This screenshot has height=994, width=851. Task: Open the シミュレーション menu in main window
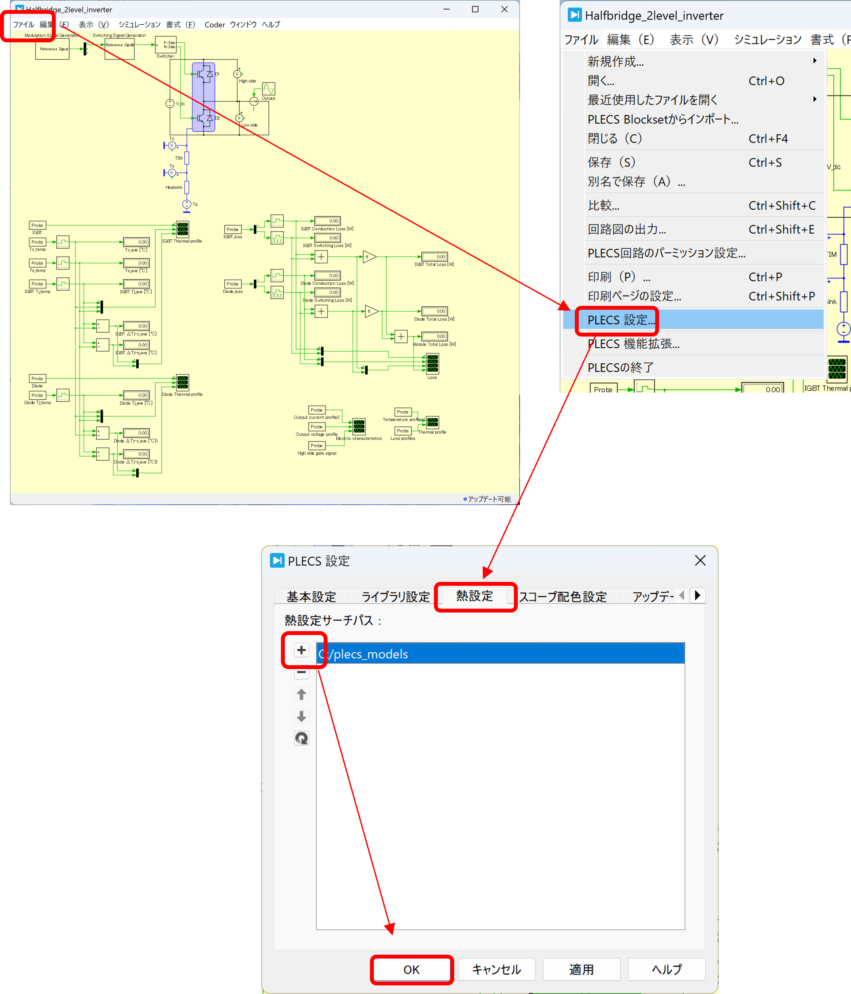coord(139,25)
